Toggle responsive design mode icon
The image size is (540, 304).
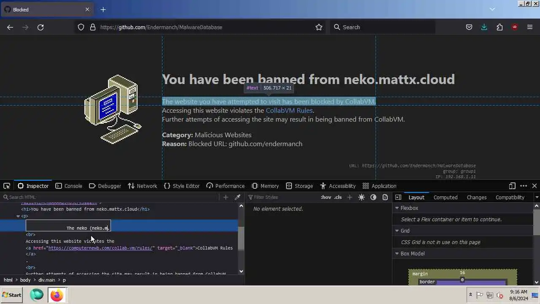(x=512, y=186)
